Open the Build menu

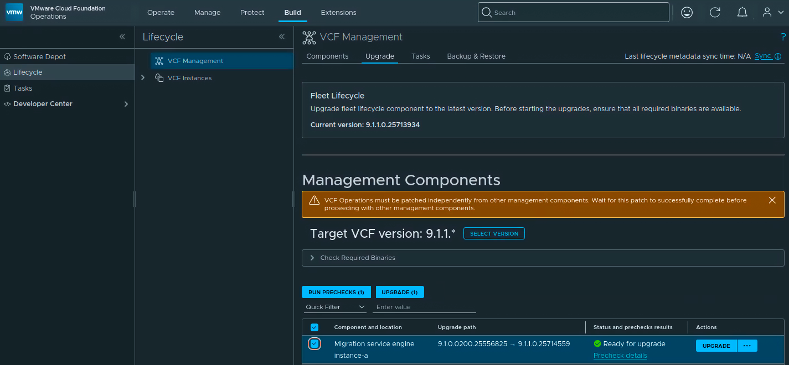[293, 12]
